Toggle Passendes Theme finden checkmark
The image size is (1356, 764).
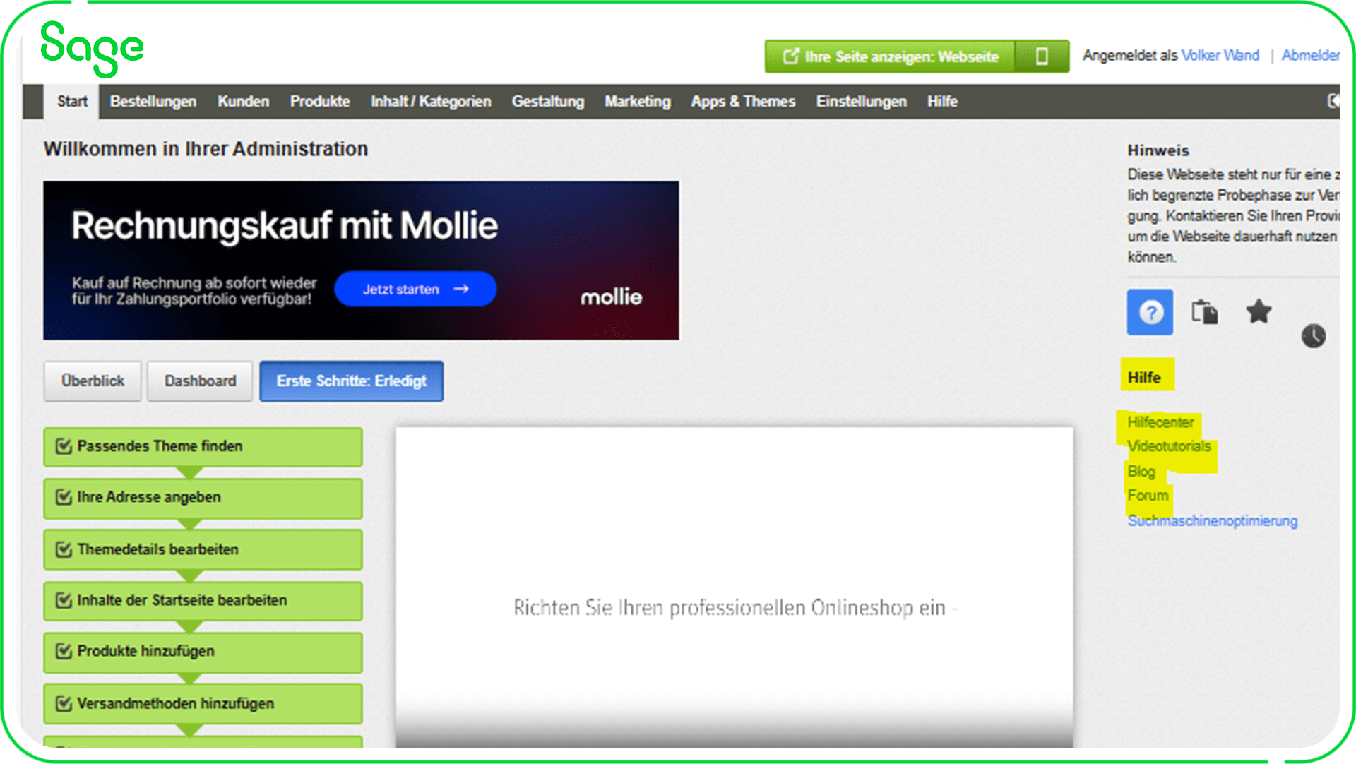64,446
